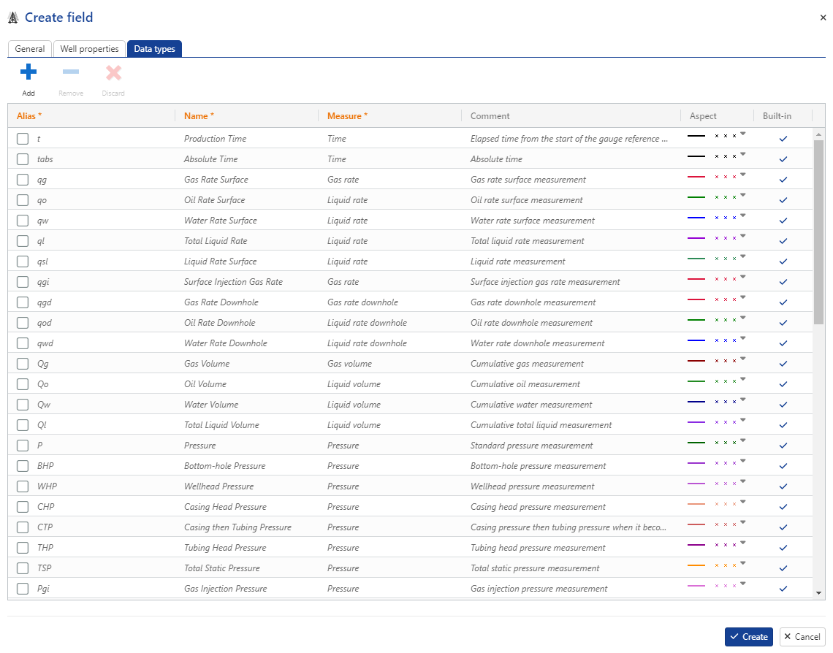
Task: Click the Remove minus icon
Action: point(71,72)
